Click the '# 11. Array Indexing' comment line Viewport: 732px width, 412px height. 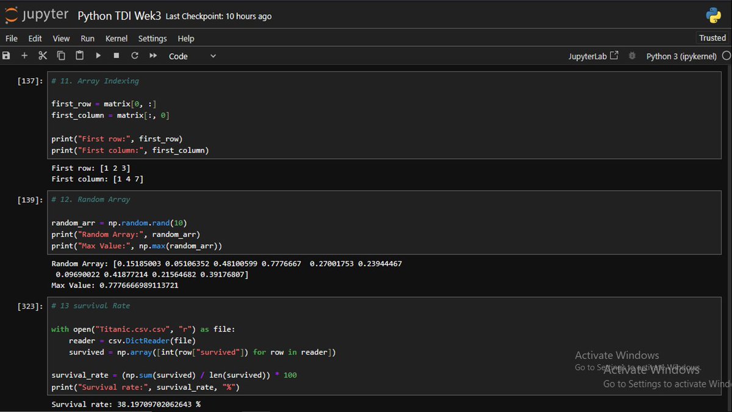(95, 81)
